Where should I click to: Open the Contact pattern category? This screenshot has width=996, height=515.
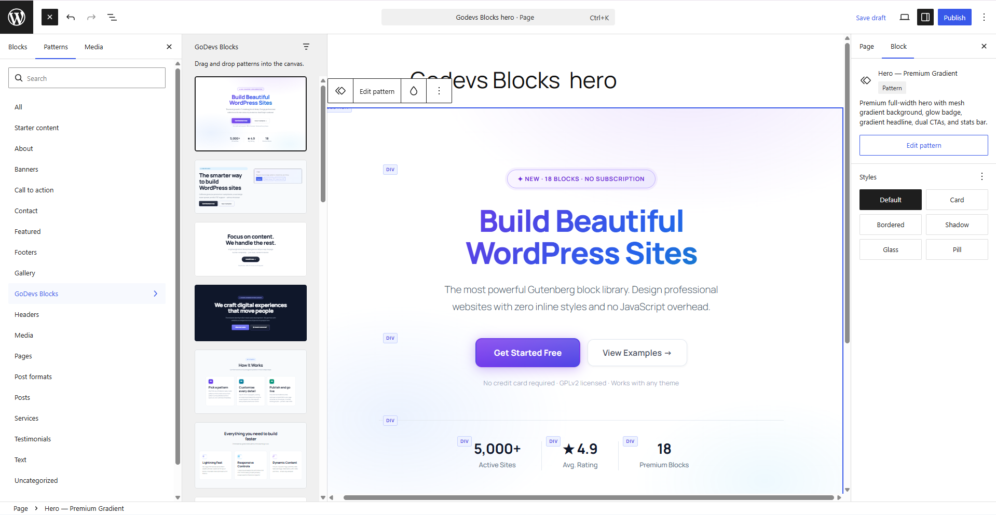(x=87, y=211)
